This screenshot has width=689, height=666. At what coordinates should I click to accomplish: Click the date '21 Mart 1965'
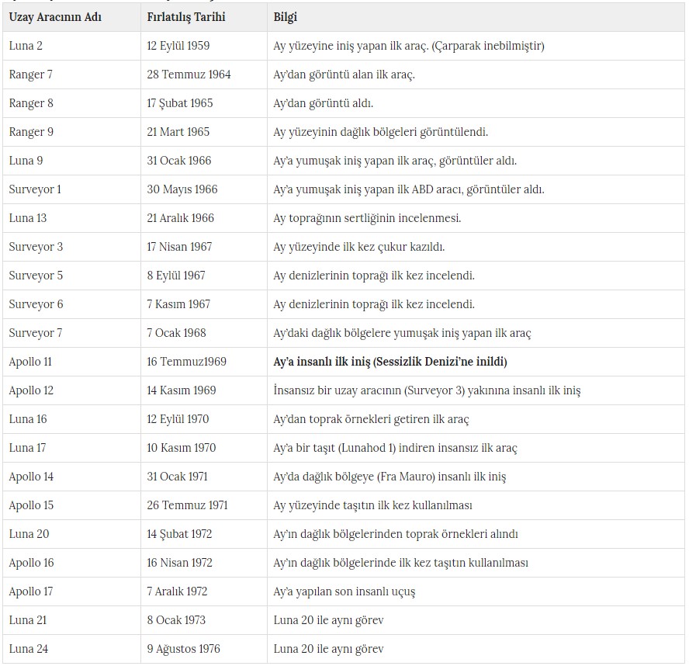point(178,132)
